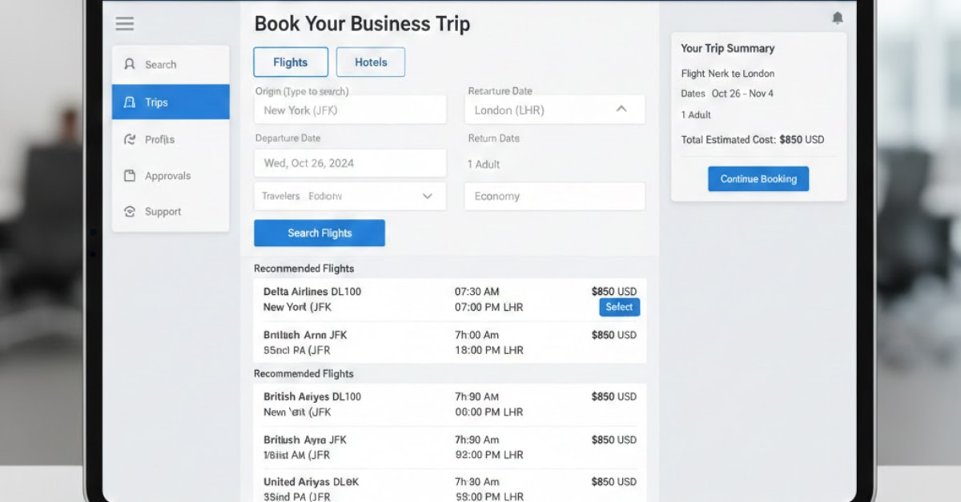Screen dimensions: 961x502
Task: Open Profiles from the sidebar
Action: [x=128, y=139]
